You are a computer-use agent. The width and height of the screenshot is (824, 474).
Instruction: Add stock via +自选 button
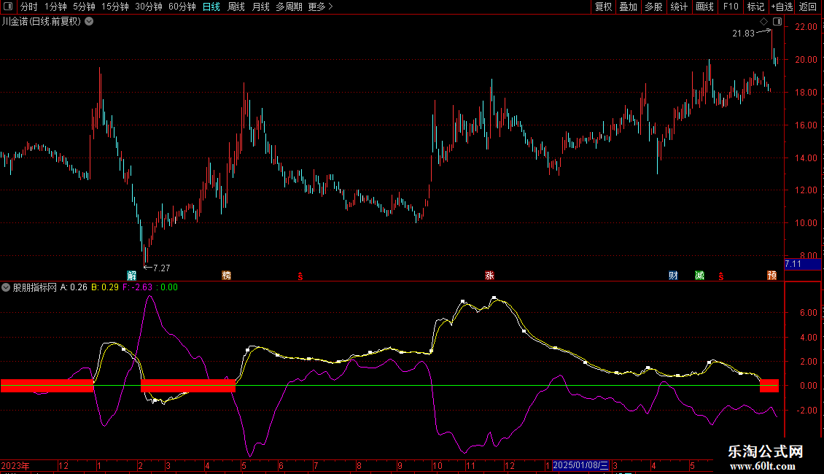781,7
